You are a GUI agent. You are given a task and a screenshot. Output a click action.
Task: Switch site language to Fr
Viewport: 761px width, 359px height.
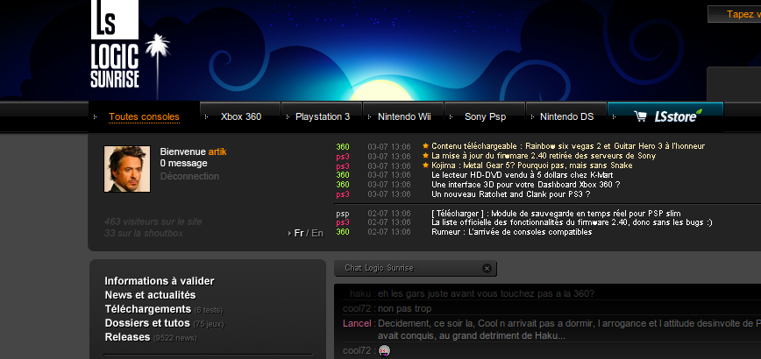[299, 234]
